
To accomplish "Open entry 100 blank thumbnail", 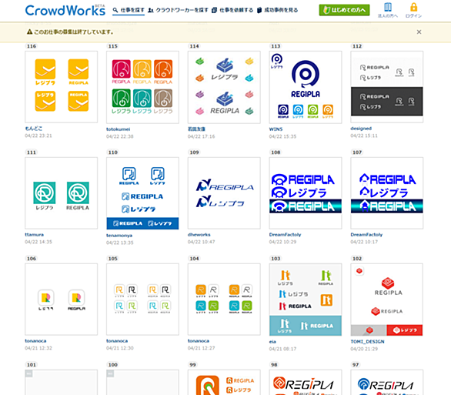I will pos(142,383).
